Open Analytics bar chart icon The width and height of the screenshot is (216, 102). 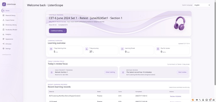click(3, 34)
